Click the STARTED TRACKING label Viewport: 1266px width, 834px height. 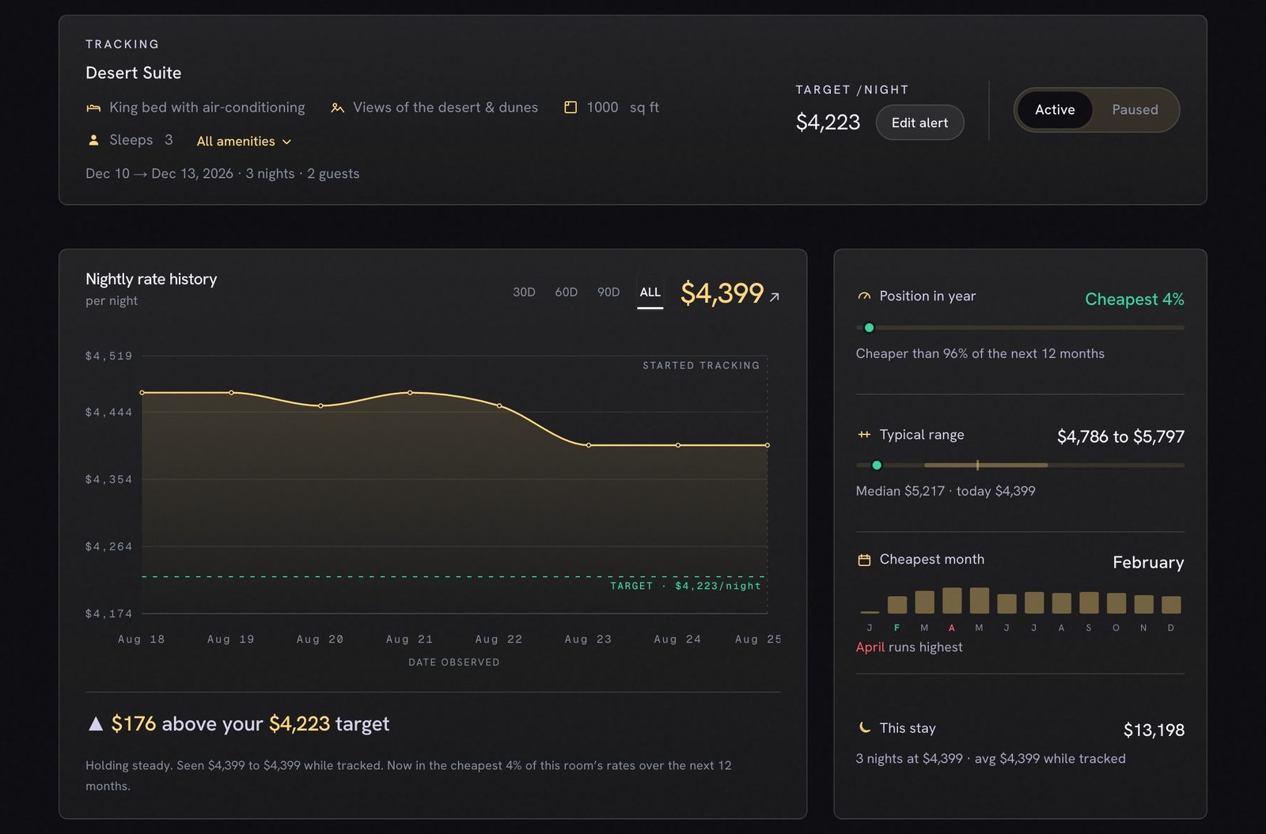701,365
